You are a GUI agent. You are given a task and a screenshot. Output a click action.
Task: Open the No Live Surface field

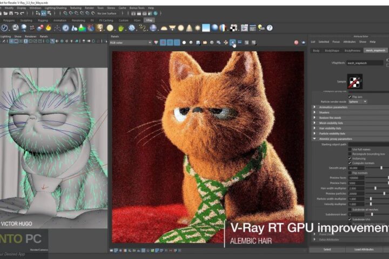coord(108,13)
